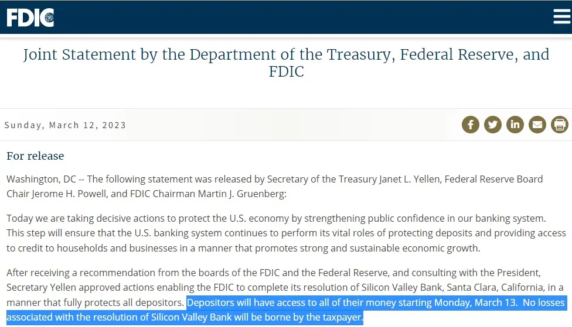Print the page using printer icon
Image resolution: width=572 pixels, height=327 pixels.
[560, 125]
